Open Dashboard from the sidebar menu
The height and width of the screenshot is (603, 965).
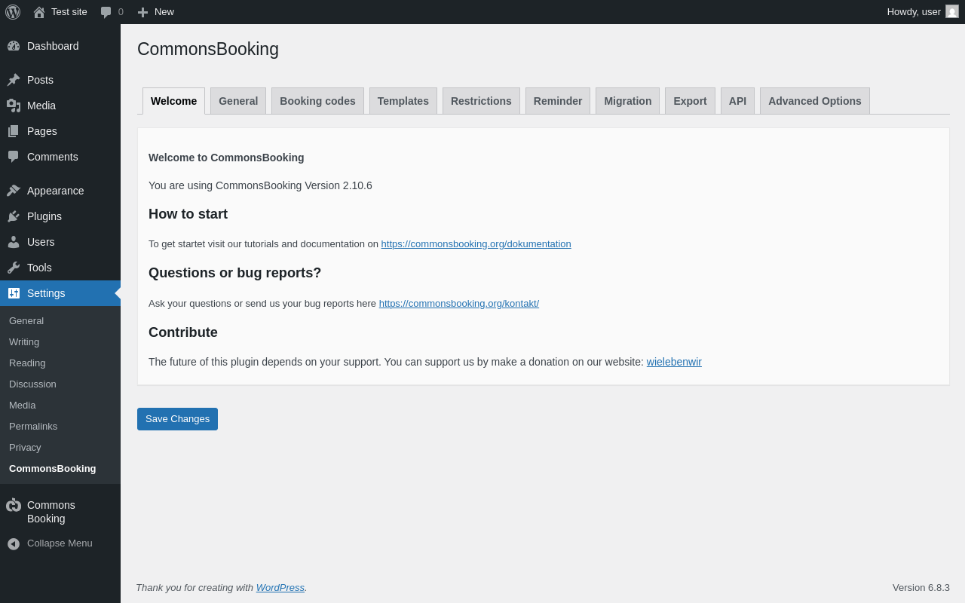(53, 46)
